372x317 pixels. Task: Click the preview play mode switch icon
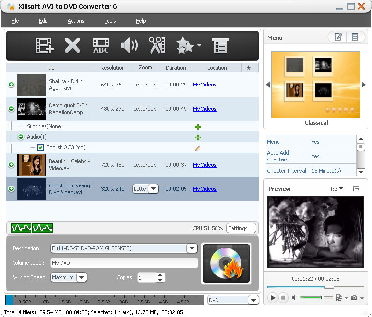coord(339,298)
